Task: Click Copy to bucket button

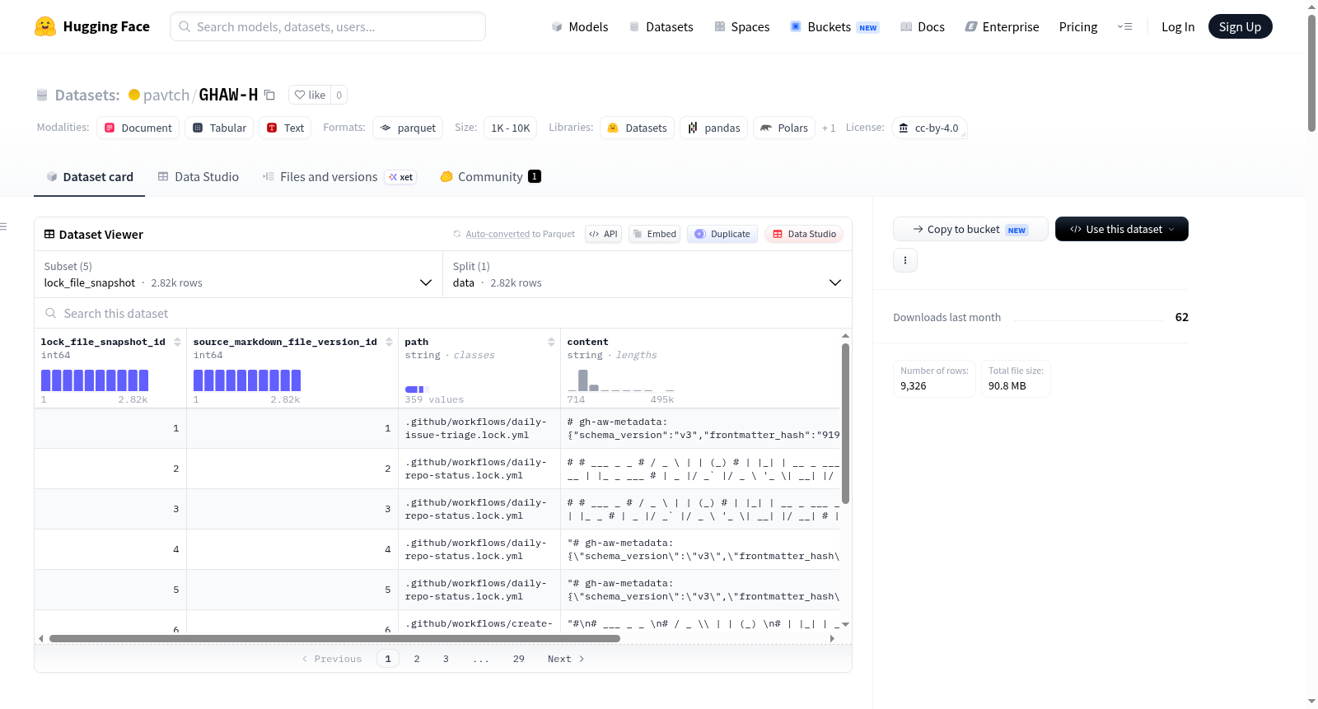Action: [970, 229]
